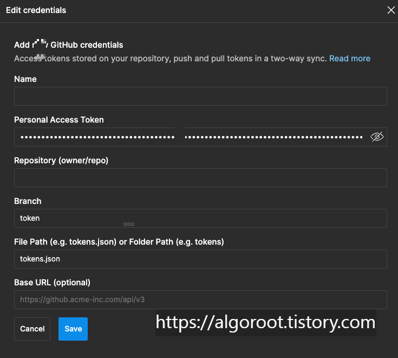Viewport: 398px width, 358px height.
Task: Click the Edit credentials dialog title
Action: point(36,10)
